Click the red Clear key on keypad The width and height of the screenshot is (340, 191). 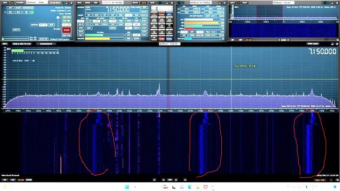tap(161, 38)
